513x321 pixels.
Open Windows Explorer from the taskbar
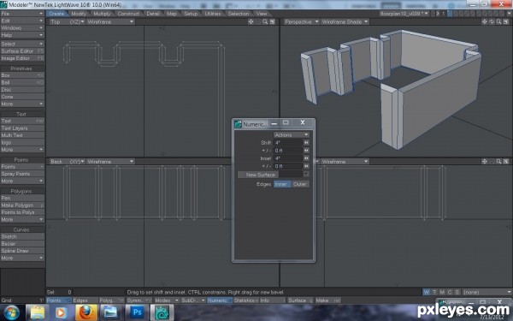click(x=38, y=312)
